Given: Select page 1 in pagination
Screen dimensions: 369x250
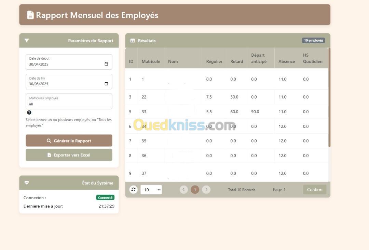Looking at the screenshot, I should (195, 190).
